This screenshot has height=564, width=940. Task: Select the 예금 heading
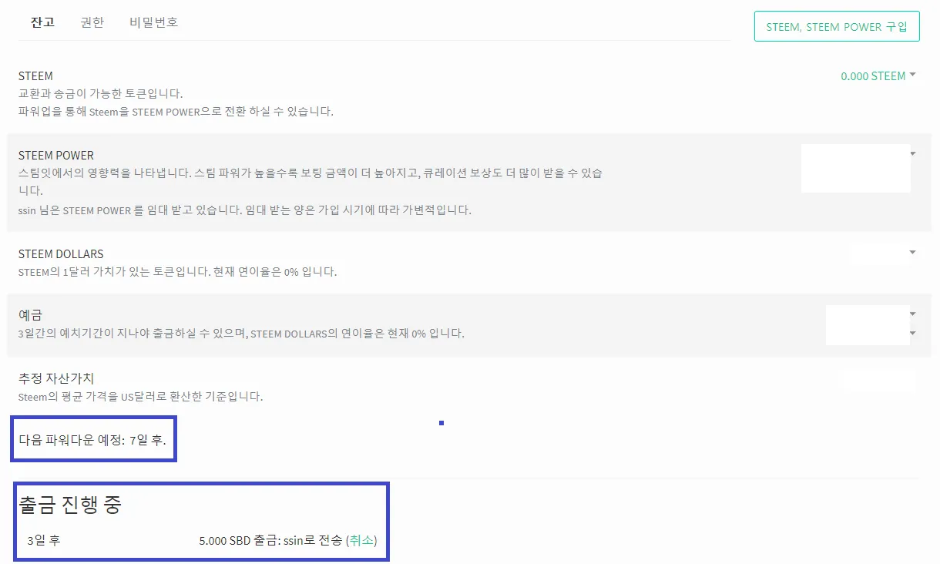pos(30,315)
